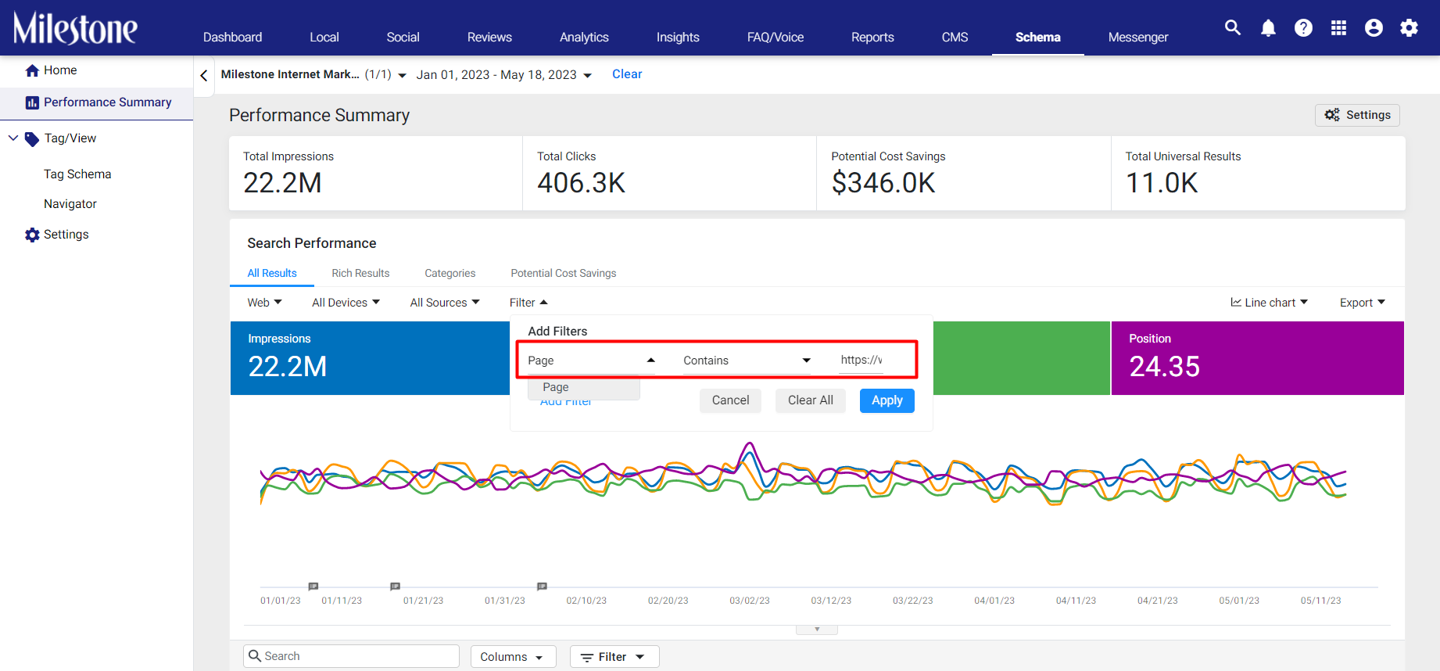Click the magnifier icon in table search box
This screenshot has width=1440, height=671.
pos(255,656)
